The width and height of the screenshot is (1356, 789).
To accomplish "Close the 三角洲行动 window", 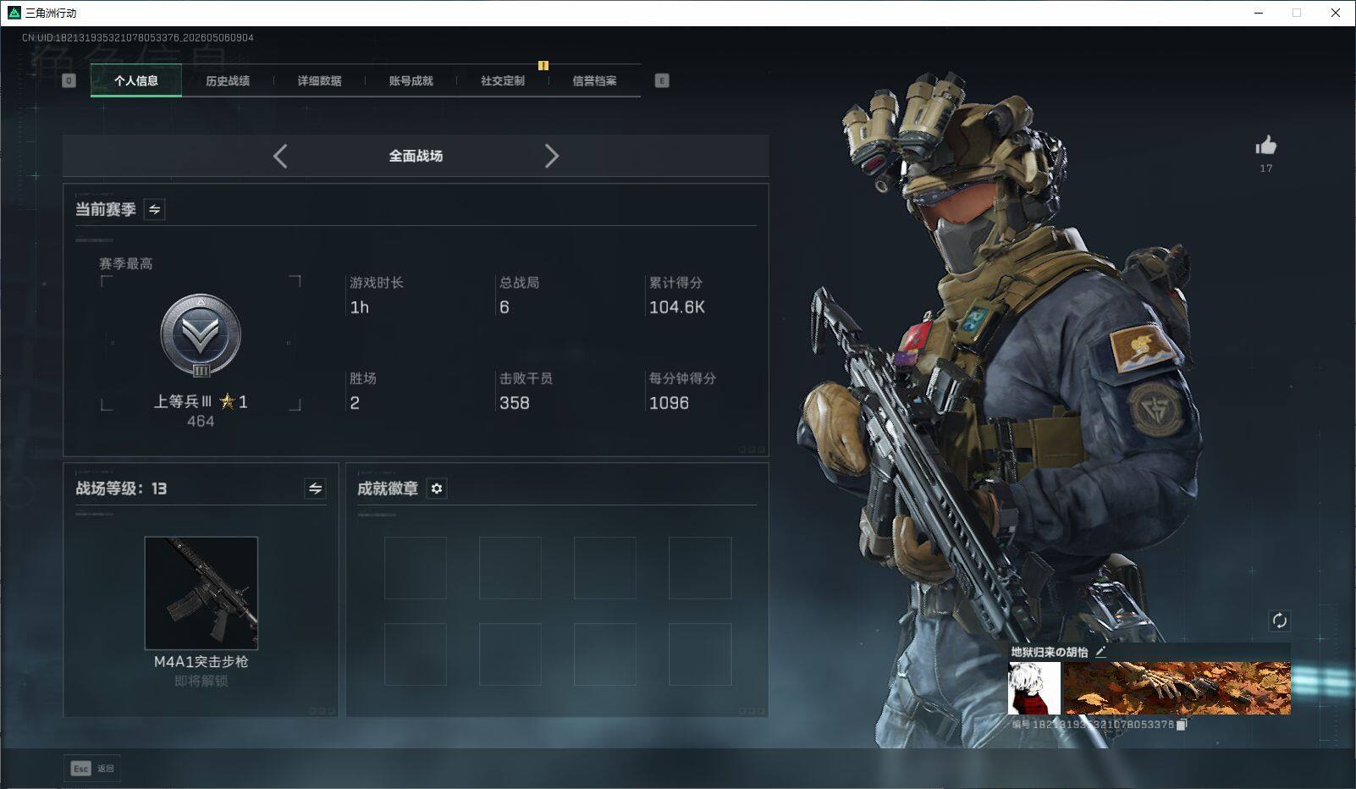I will 1336,13.
